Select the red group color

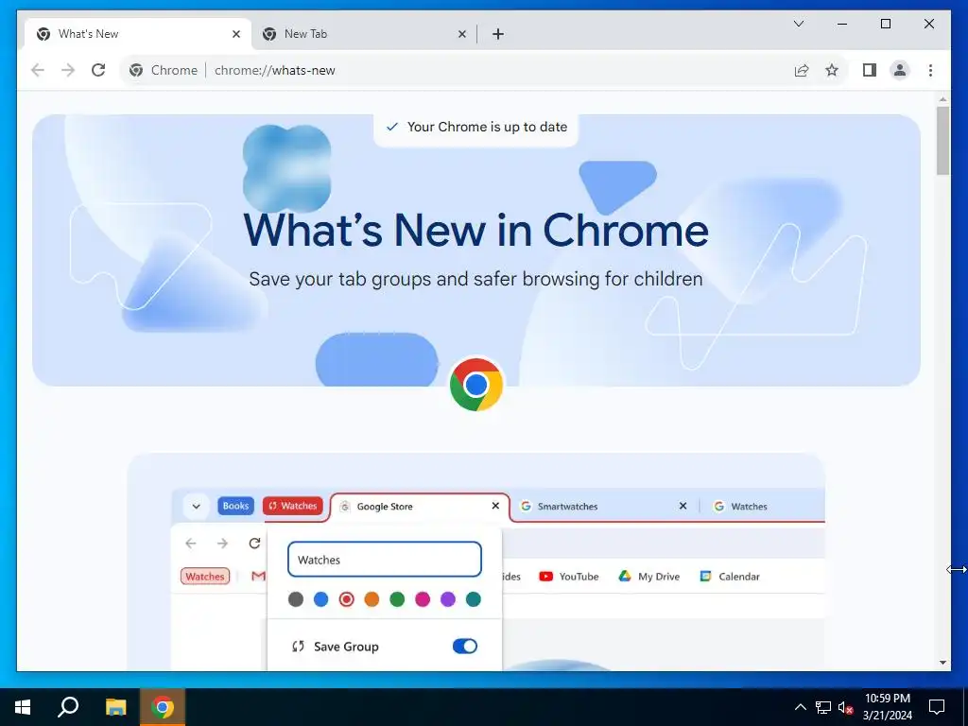[x=346, y=598]
